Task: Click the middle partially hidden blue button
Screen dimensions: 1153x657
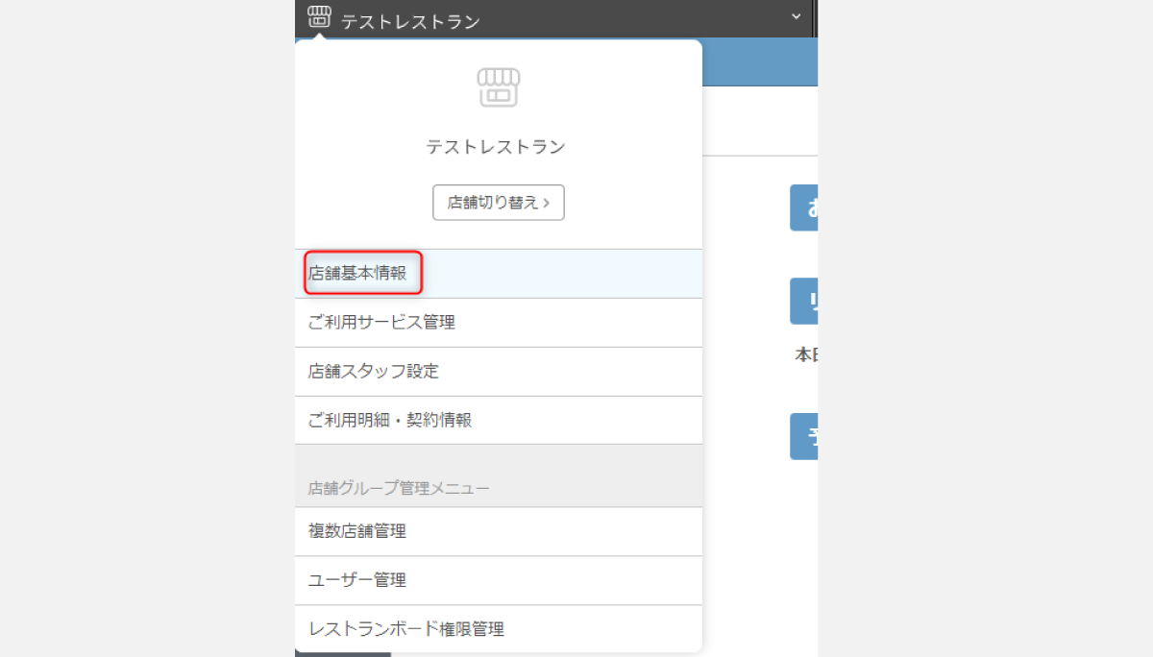Action: 804,302
